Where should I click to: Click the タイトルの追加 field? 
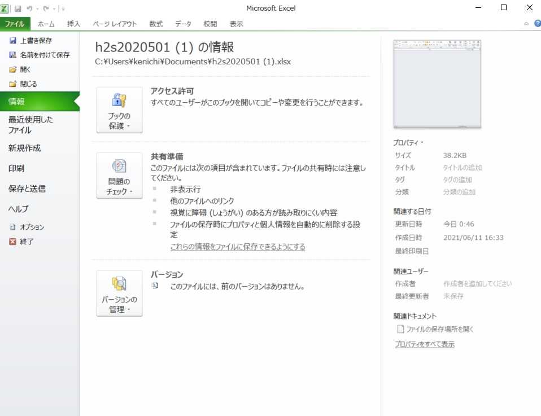[463, 168]
